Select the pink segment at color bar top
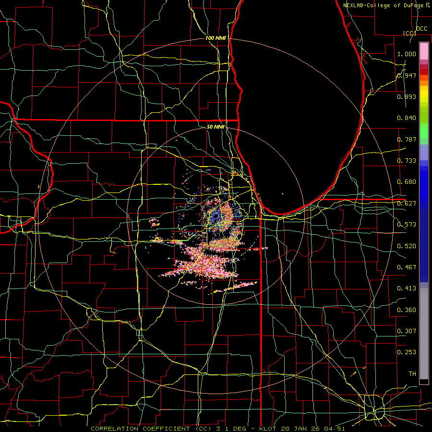432x432 pixels. [x=424, y=51]
